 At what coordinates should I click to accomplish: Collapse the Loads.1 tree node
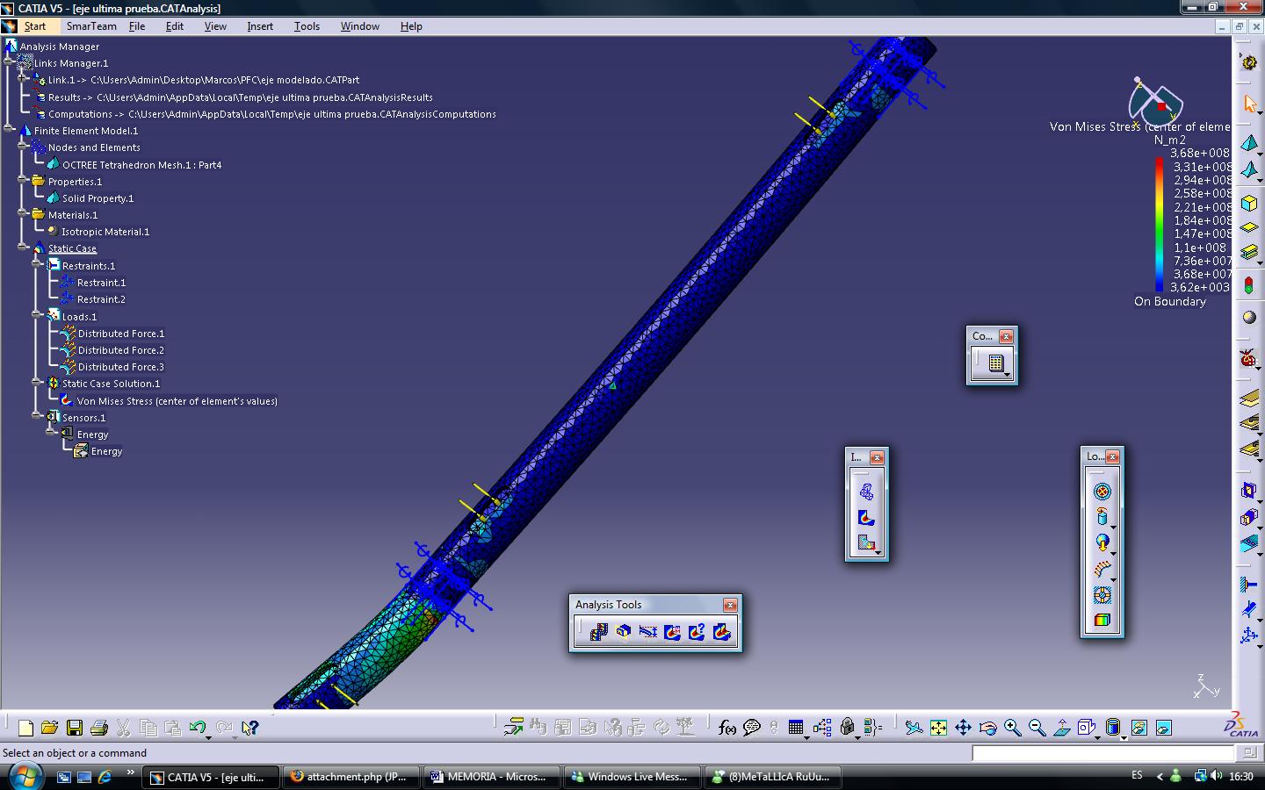37,316
